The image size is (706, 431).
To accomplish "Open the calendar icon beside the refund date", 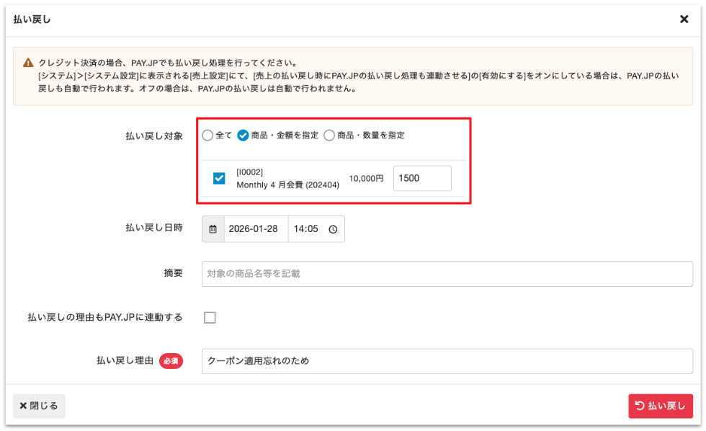I will 213,229.
